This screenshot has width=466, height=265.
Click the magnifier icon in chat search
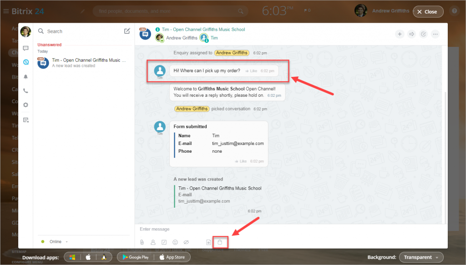pyautogui.click(x=41, y=31)
